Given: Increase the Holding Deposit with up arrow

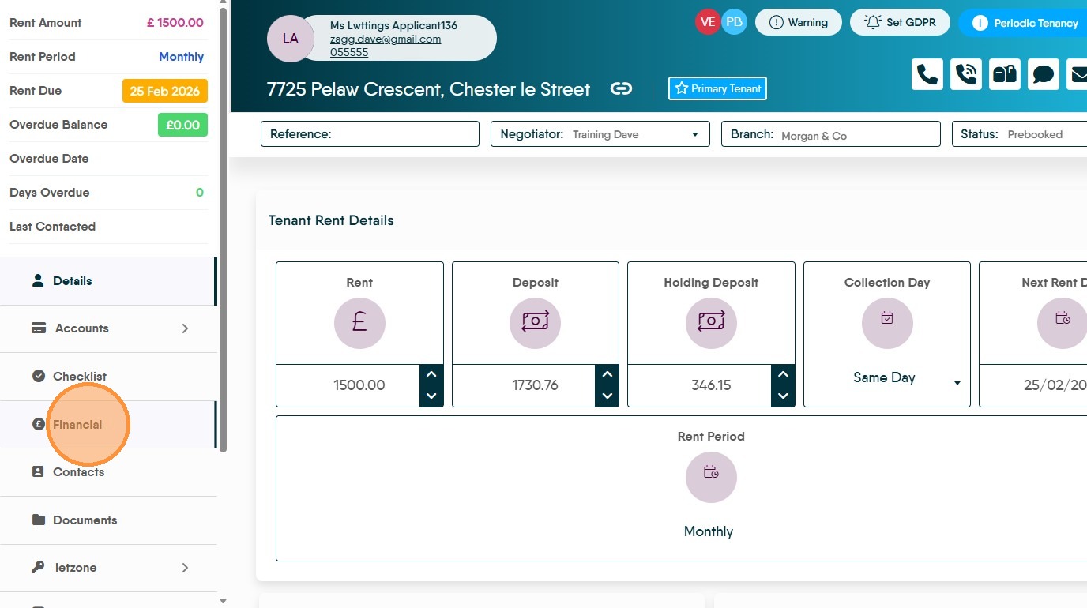Looking at the screenshot, I should pyautogui.click(x=783, y=374).
